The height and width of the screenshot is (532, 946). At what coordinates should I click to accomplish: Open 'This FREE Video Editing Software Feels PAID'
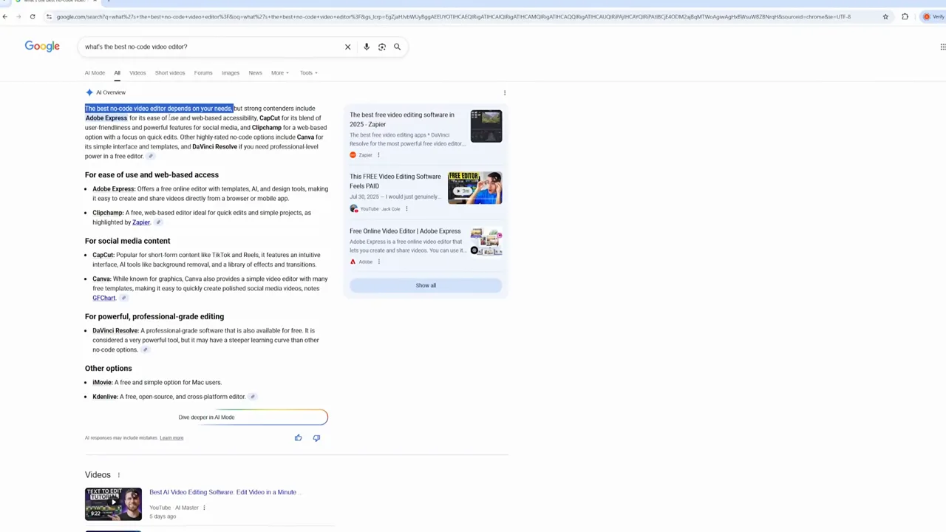pyautogui.click(x=395, y=181)
